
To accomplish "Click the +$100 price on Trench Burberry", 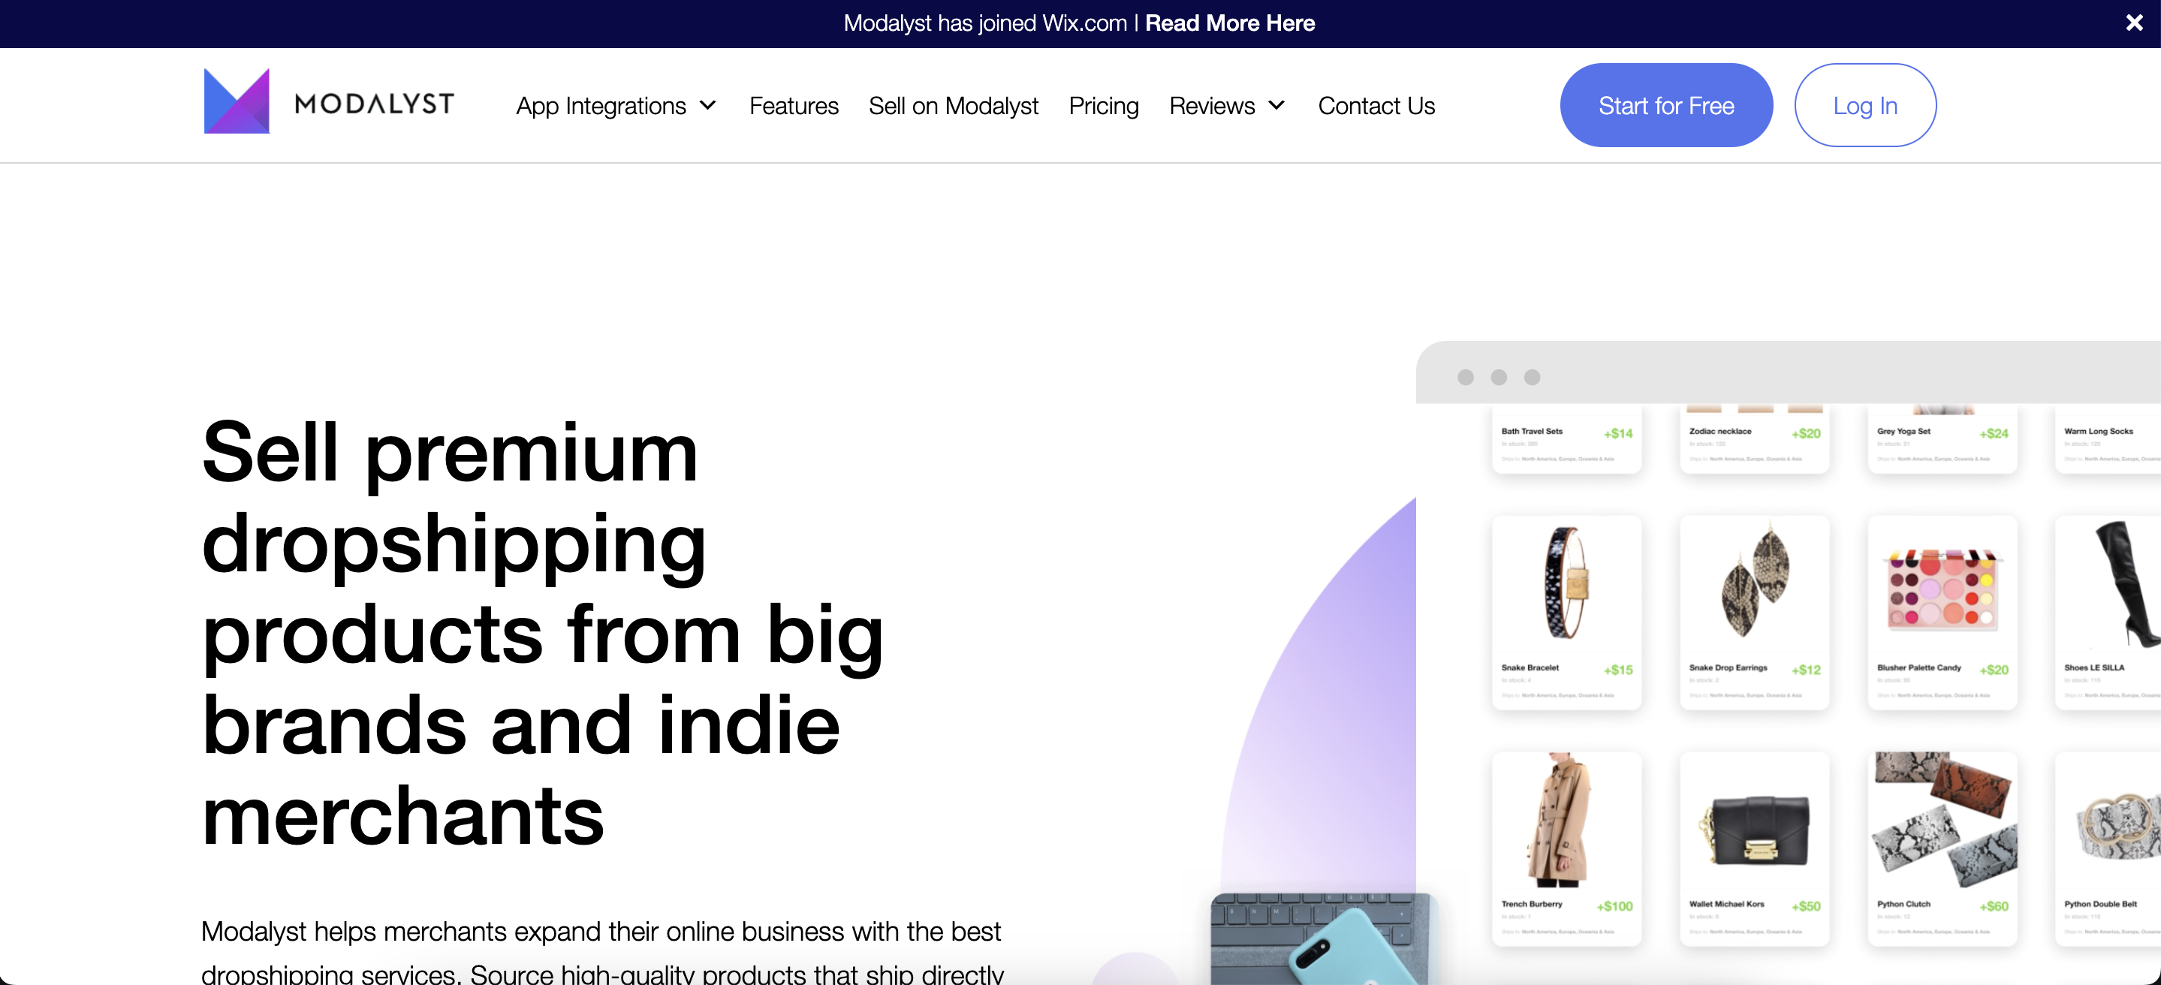I will pyautogui.click(x=1615, y=907).
